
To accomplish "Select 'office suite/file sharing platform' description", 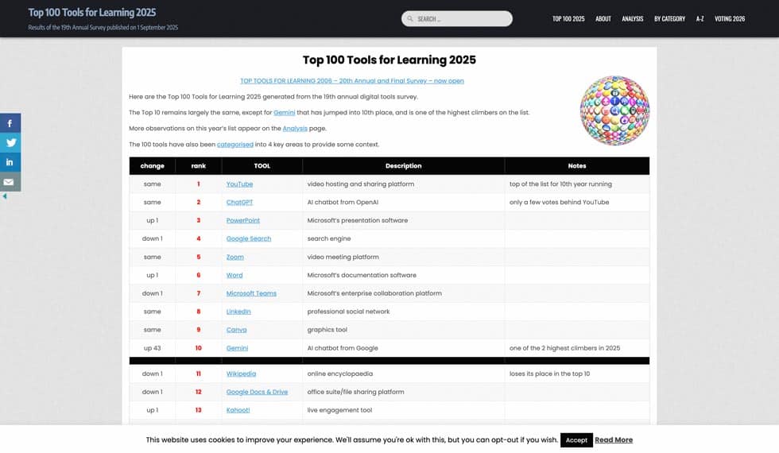I will (355, 392).
